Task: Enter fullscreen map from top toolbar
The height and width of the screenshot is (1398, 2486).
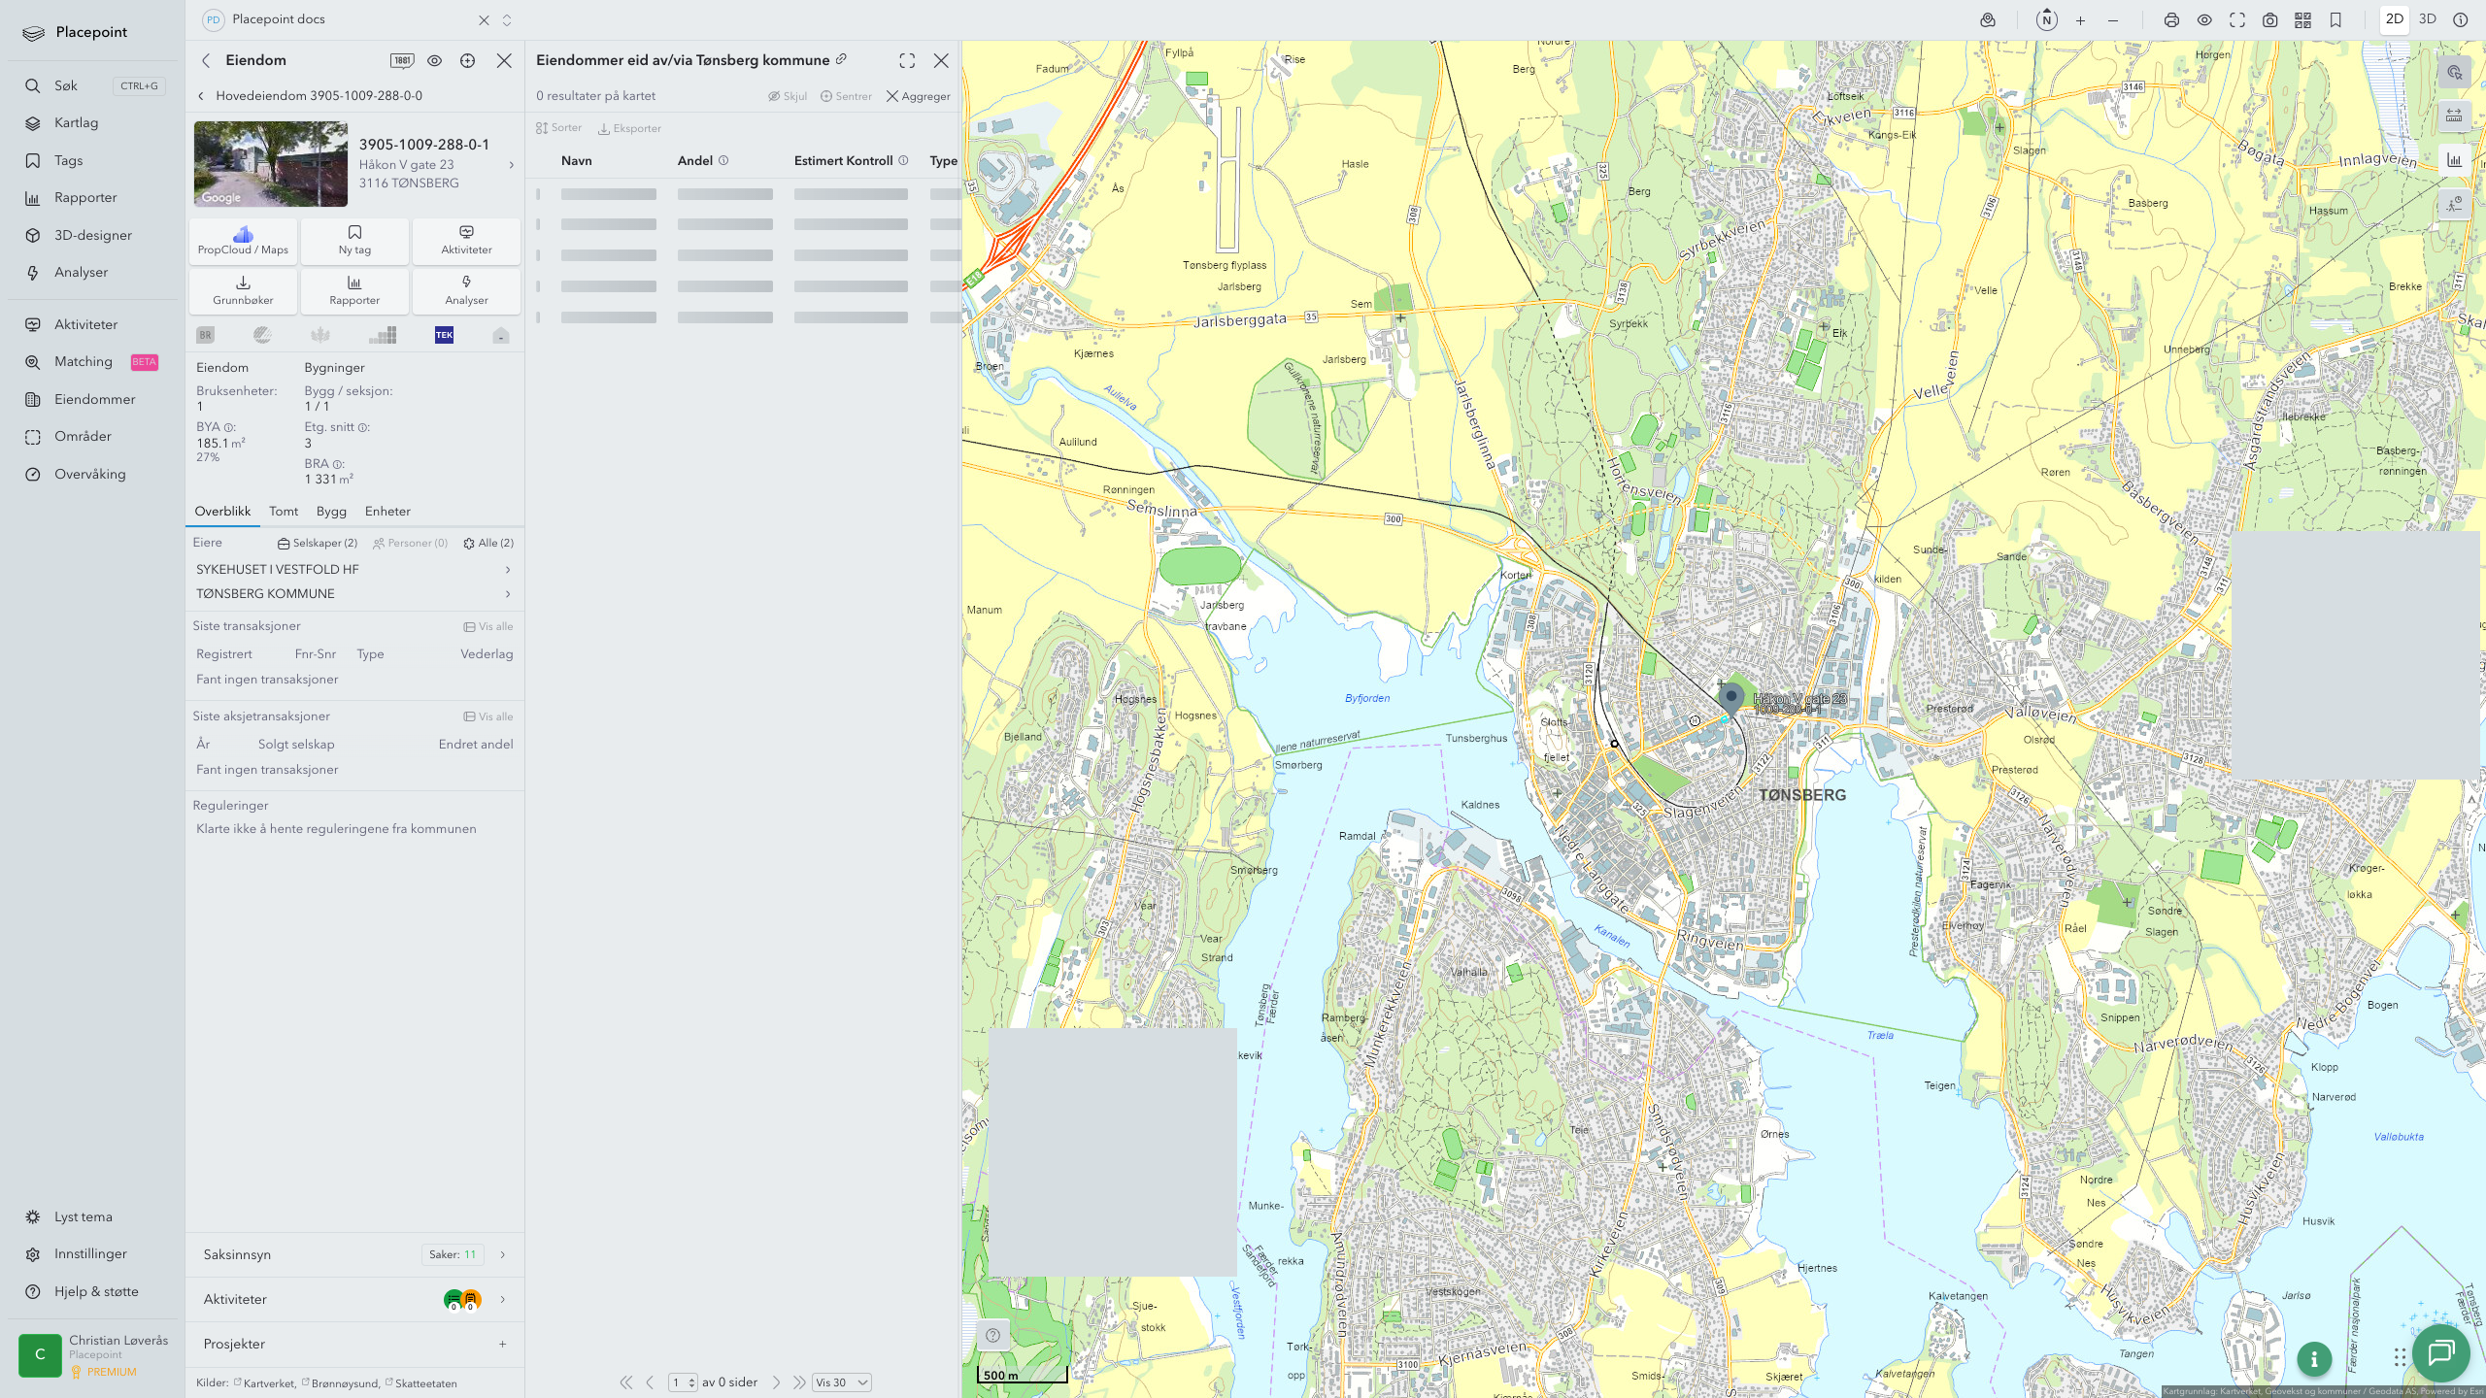Action: coord(2237,20)
